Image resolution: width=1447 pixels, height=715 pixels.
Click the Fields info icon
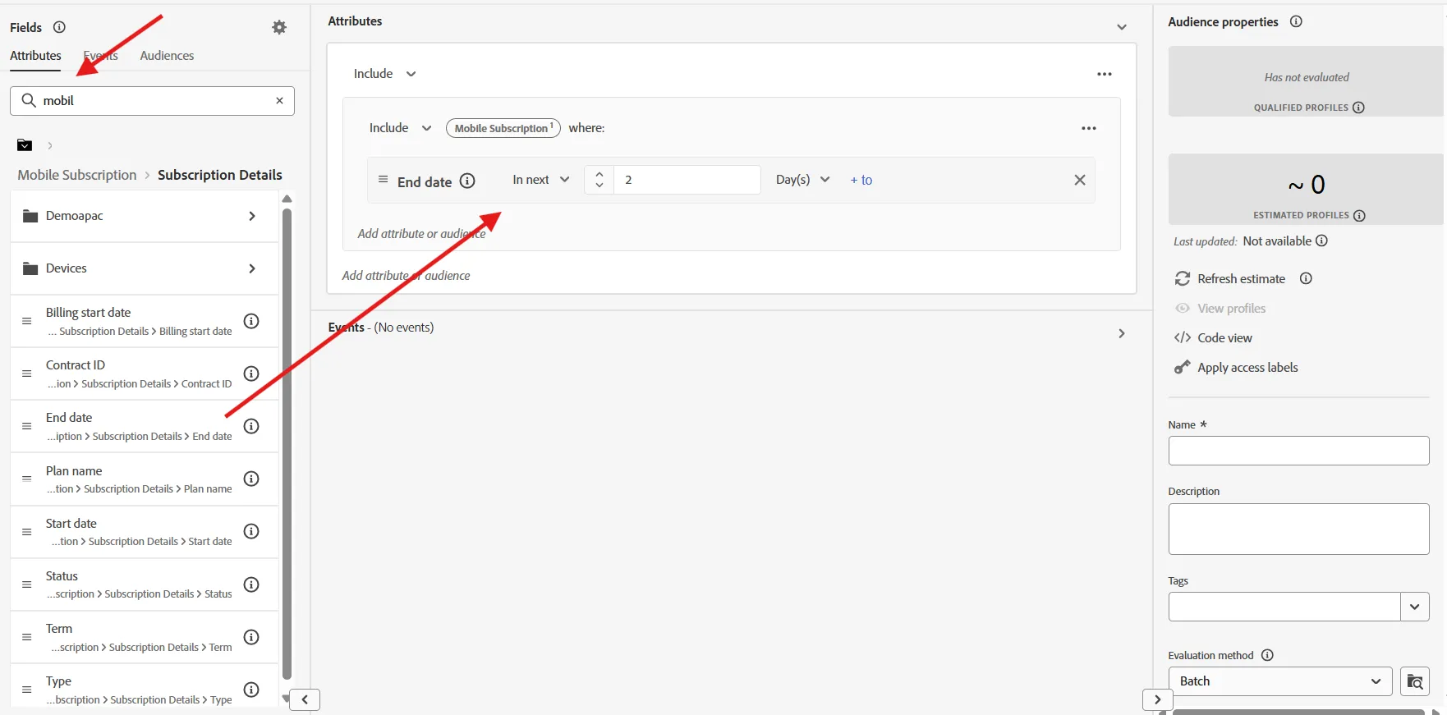coord(59,27)
